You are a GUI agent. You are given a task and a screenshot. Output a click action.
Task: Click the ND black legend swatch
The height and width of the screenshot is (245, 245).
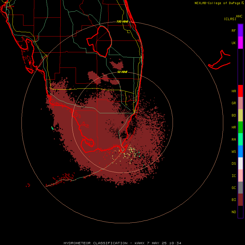(x=240, y=212)
